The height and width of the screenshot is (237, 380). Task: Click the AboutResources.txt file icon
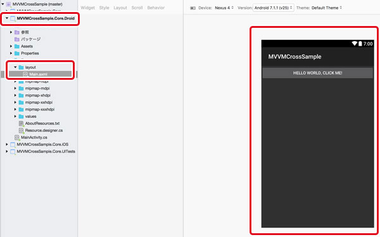coord(22,124)
